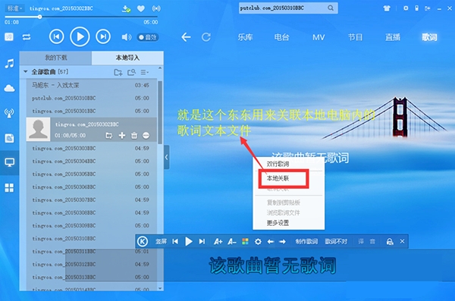Screen dimensions: 455x301
Task: Open the skin changer shirt icon
Action: click(x=387, y=8)
